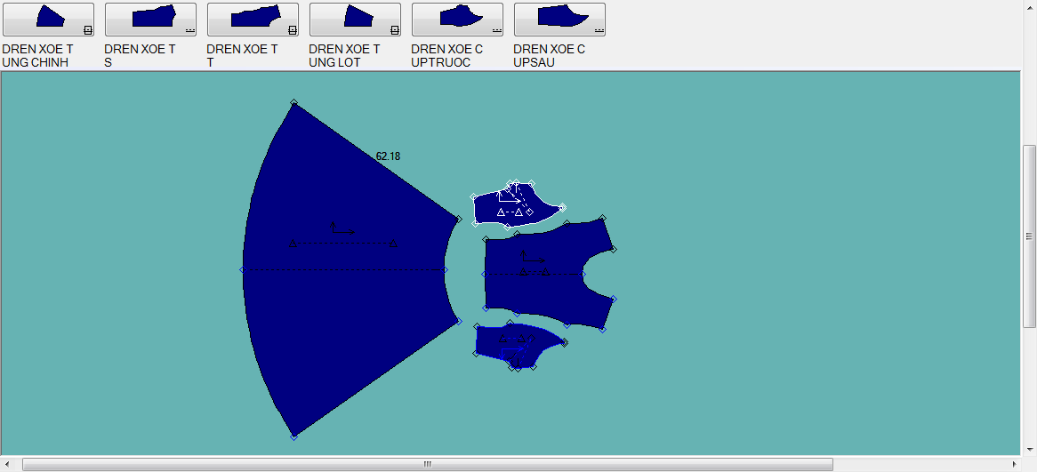Select the DREN XOE TS piece icon
Viewport: 1037px width, 472px height.
(x=150, y=19)
